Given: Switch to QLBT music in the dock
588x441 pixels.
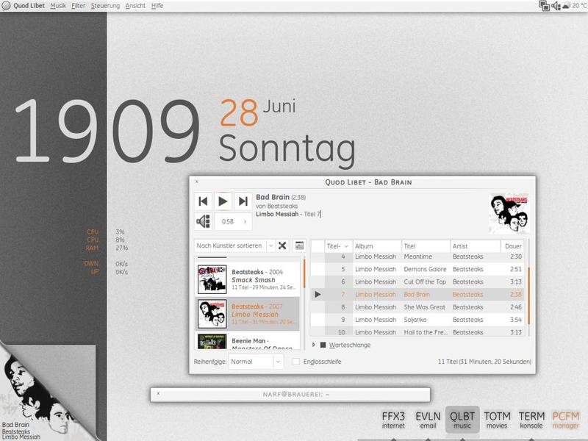Looking at the screenshot, I should click(x=462, y=420).
